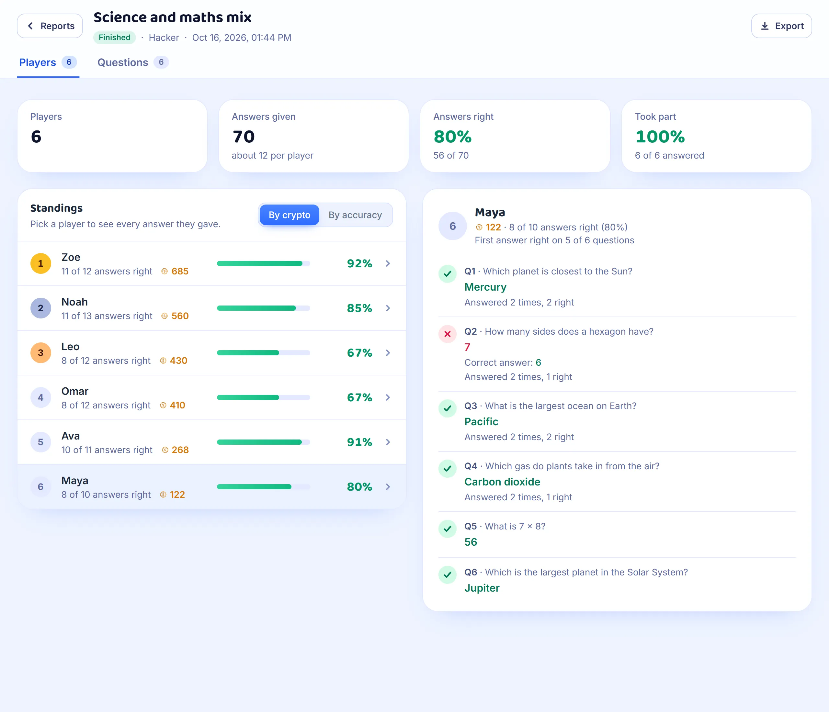Click the large 6 avatar beside Maya's name
829x712 pixels.
(x=452, y=226)
